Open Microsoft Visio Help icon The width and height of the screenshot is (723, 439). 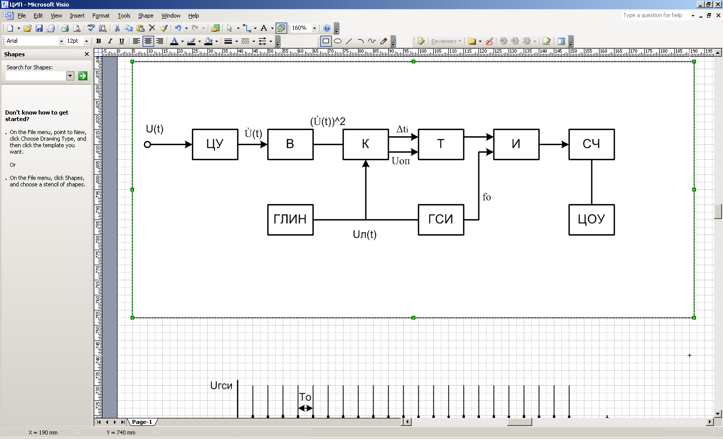click(x=327, y=28)
